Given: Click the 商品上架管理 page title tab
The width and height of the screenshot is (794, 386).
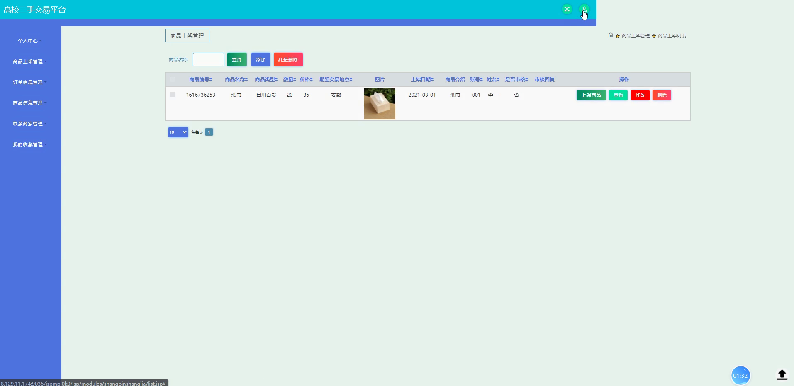Looking at the screenshot, I should click(x=187, y=36).
